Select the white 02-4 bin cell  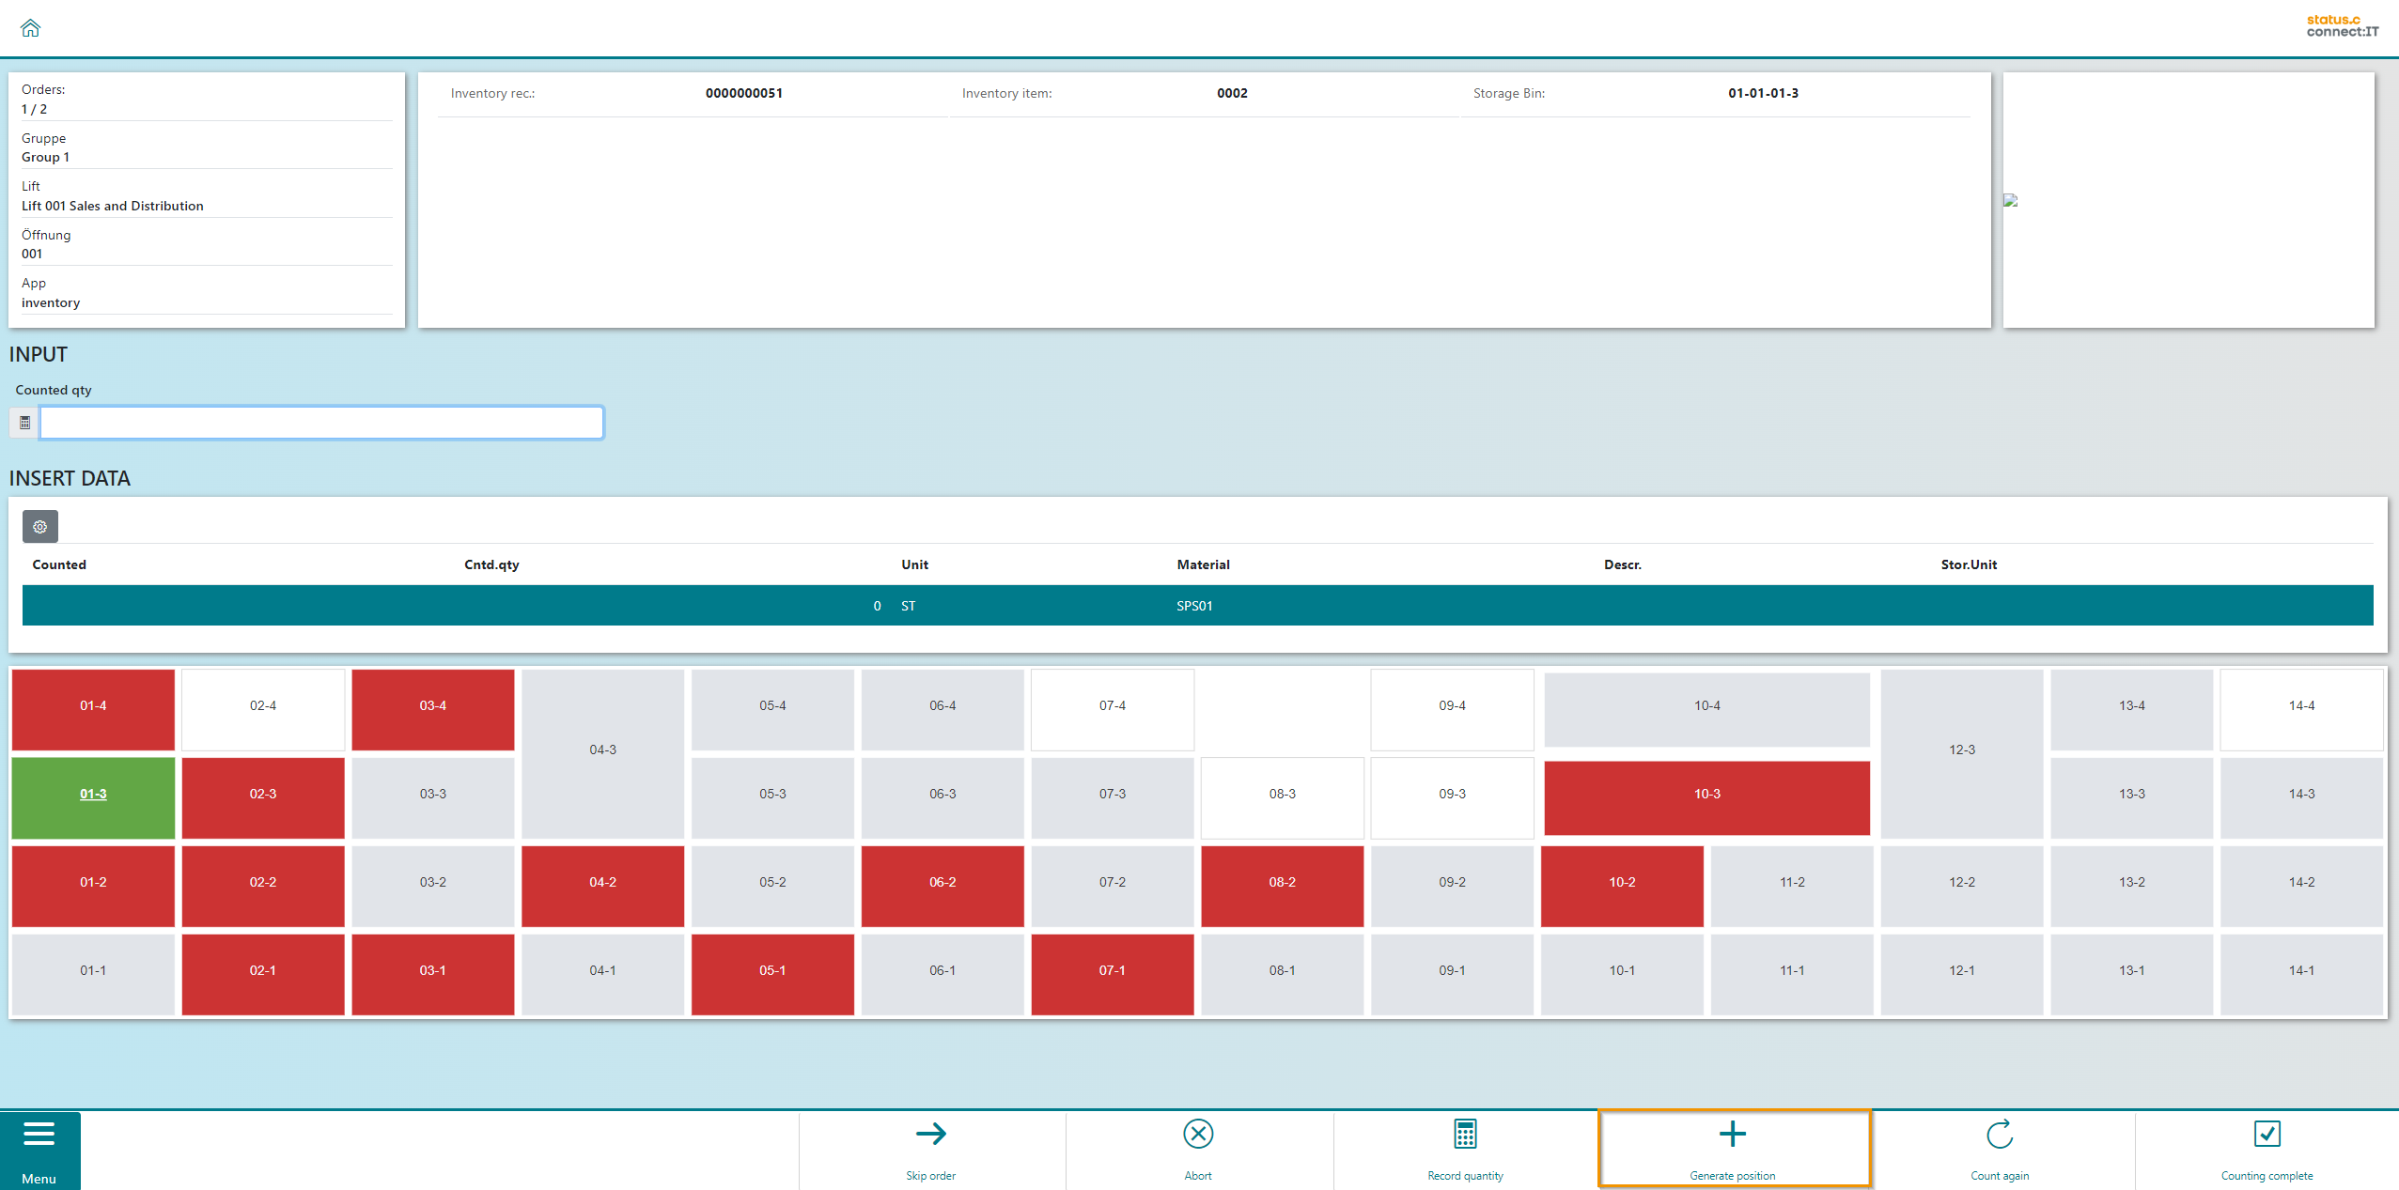point(263,706)
